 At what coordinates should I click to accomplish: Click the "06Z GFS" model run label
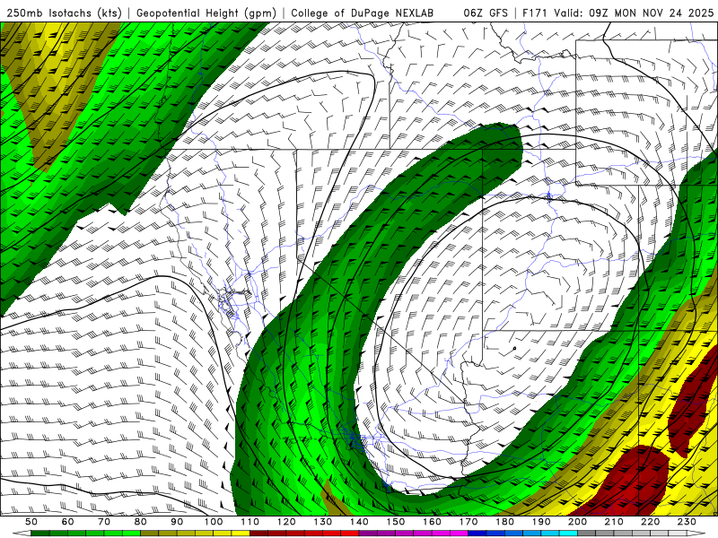486,13
